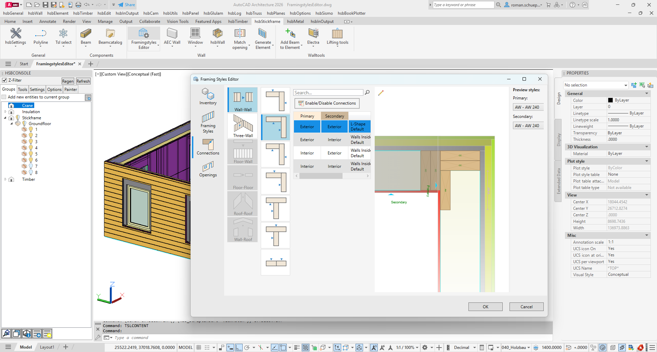This screenshot has width=657, height=352.
Task: Click the hsbWall ribbon icon
Action: (x=217, y=37)
